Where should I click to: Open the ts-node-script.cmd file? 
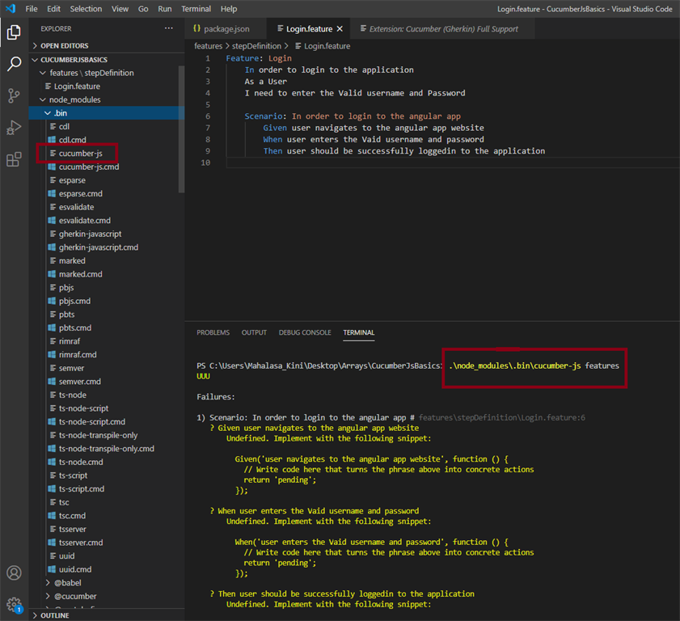click(x=107, y=421)
